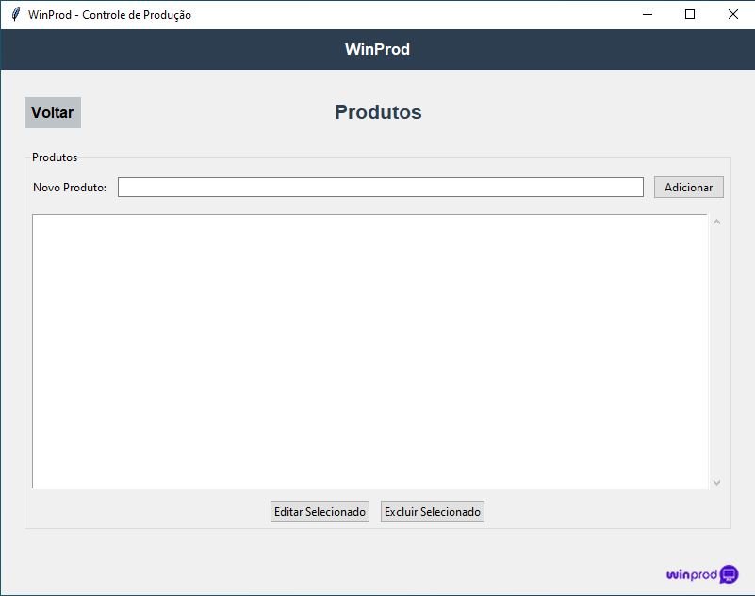Viewport: 755px width, 596px height.
Task: Close the WinProd window
Action: click(x=733, y=14)
